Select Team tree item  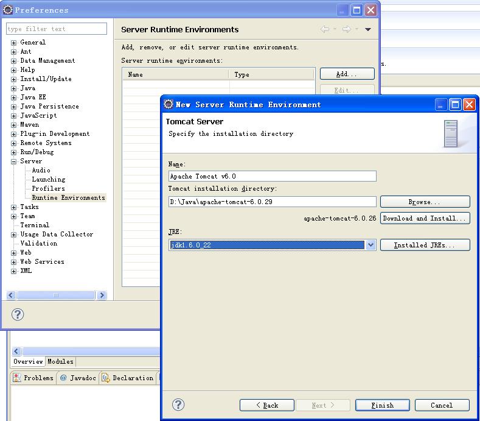tap(27, 216)
